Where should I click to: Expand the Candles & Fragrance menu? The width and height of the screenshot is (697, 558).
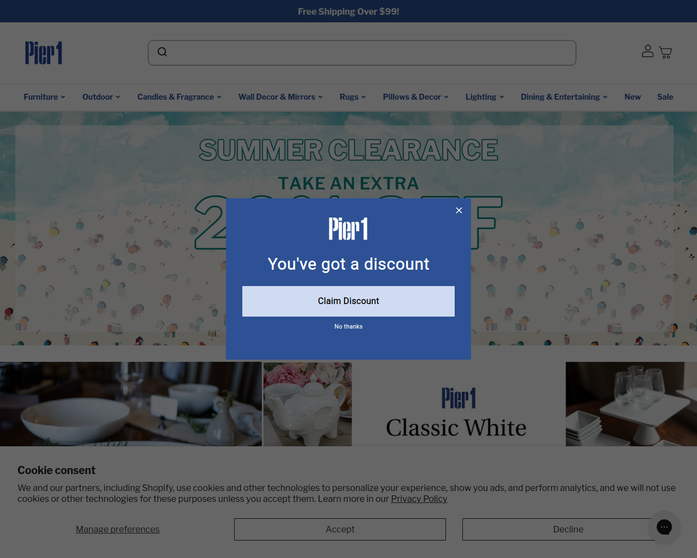point(179,97)
